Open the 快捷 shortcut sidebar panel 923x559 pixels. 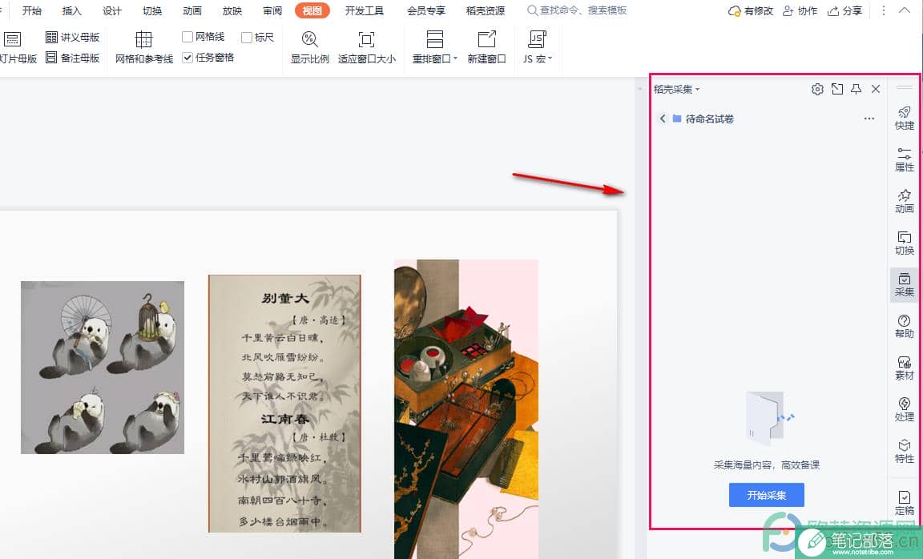pyautogui.click(x=904, y=119)
